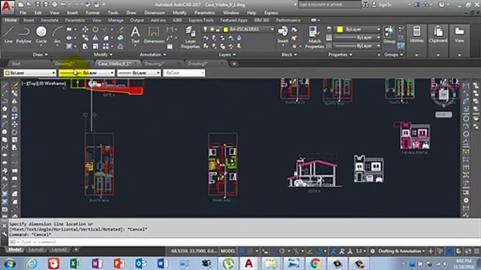Toggle ortho mode in status bar
Image resolution: width=481 pixels, height=270 pixels.
274,251
